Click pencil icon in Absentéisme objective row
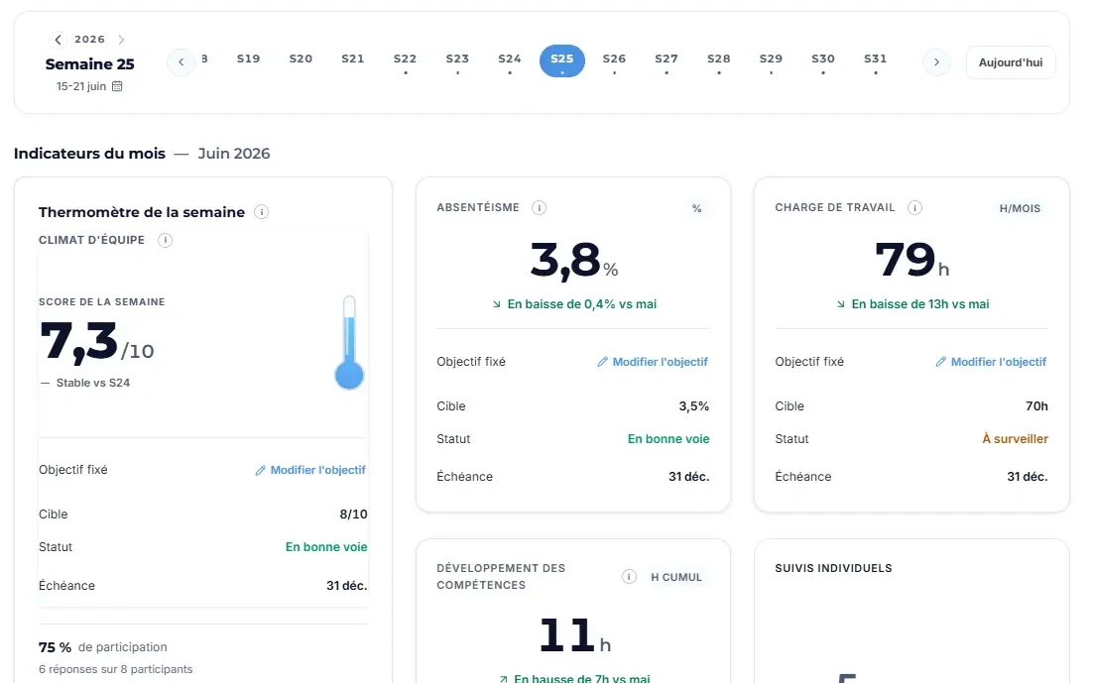1093x683 pixels. tap(602, 362)
